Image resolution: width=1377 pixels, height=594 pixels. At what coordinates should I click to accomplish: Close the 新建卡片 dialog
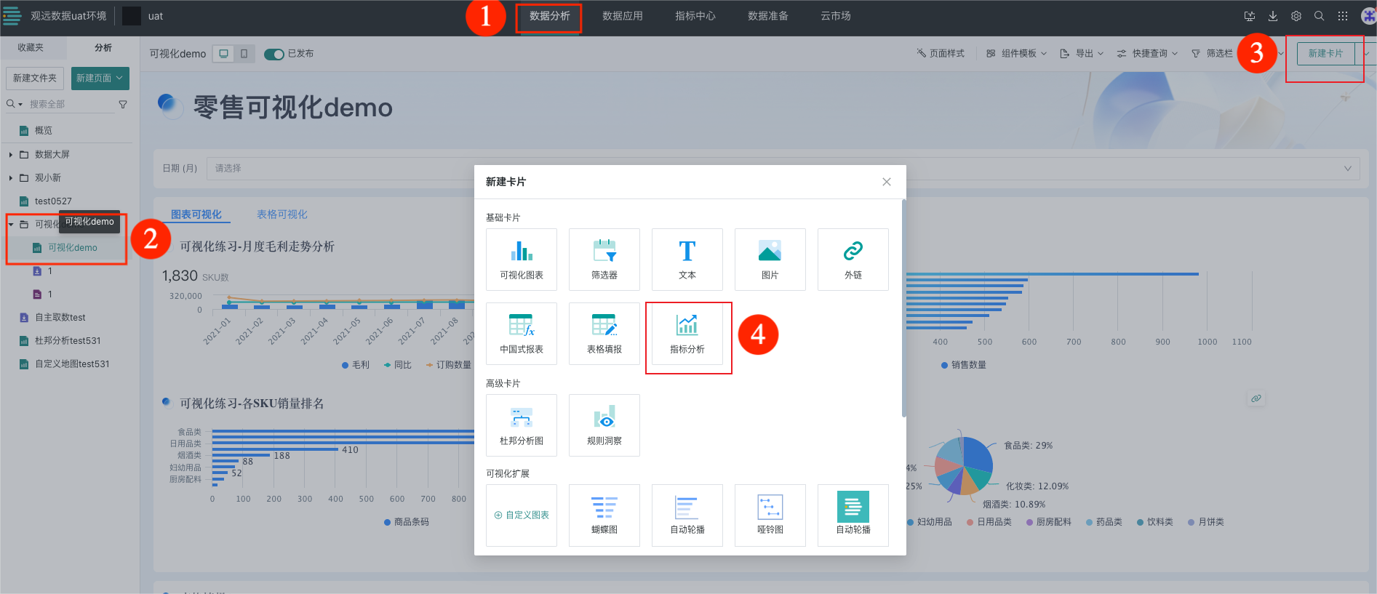click(x=887, y=182)
